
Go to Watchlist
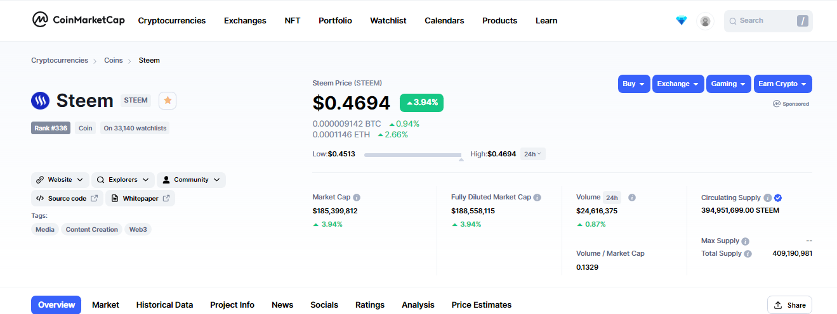pos(388,21)
